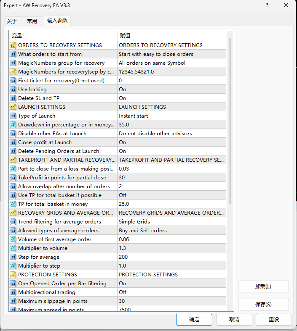Edit the MagicNumbers value 12345,54321,0
The image size is (297, 331).
click(x=172, y=72)
